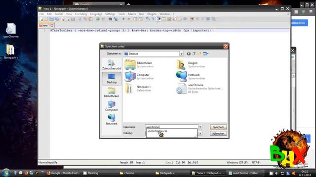Click the Undo toolbar icon
The image size is (316, 177).
[x=98, y=19]
